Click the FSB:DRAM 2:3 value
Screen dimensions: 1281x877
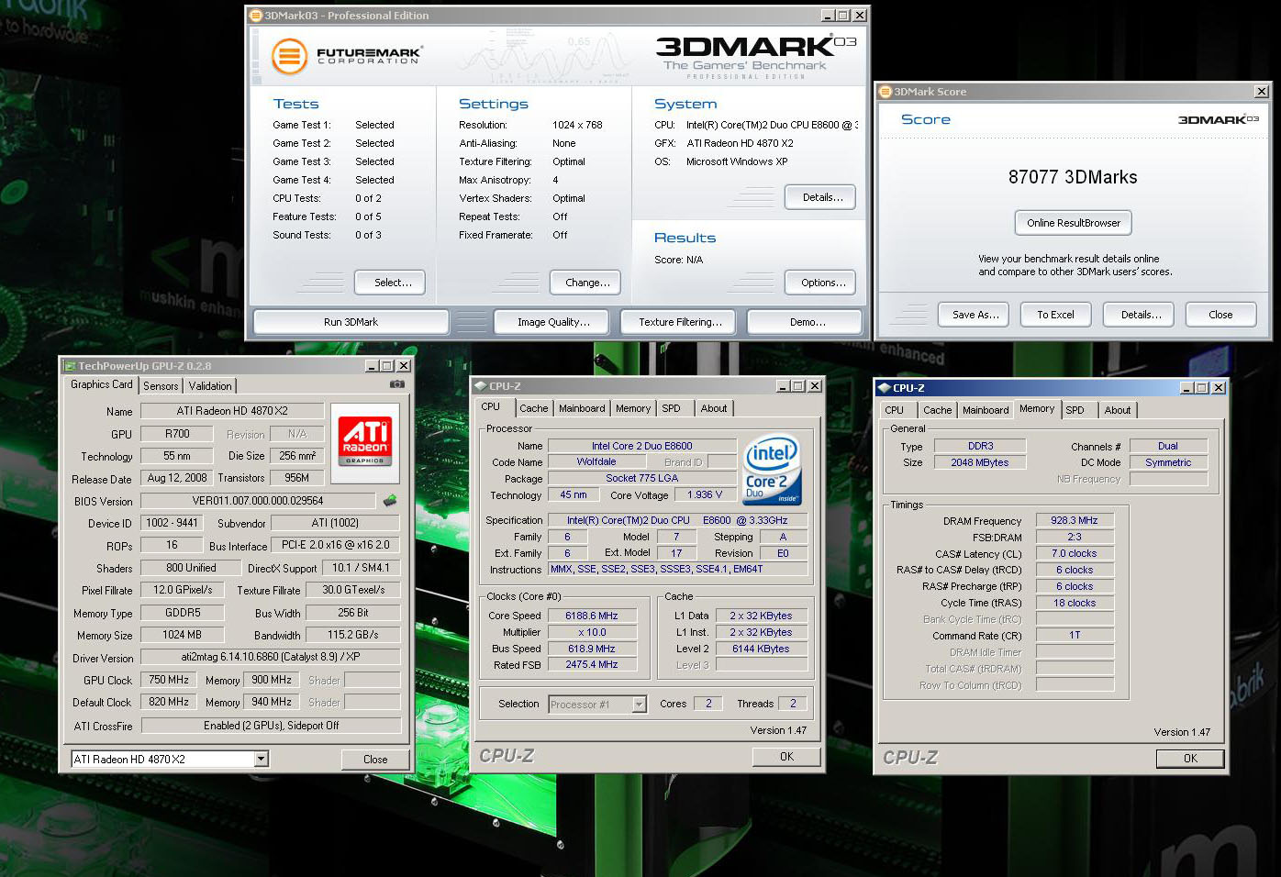(1075, 537)
